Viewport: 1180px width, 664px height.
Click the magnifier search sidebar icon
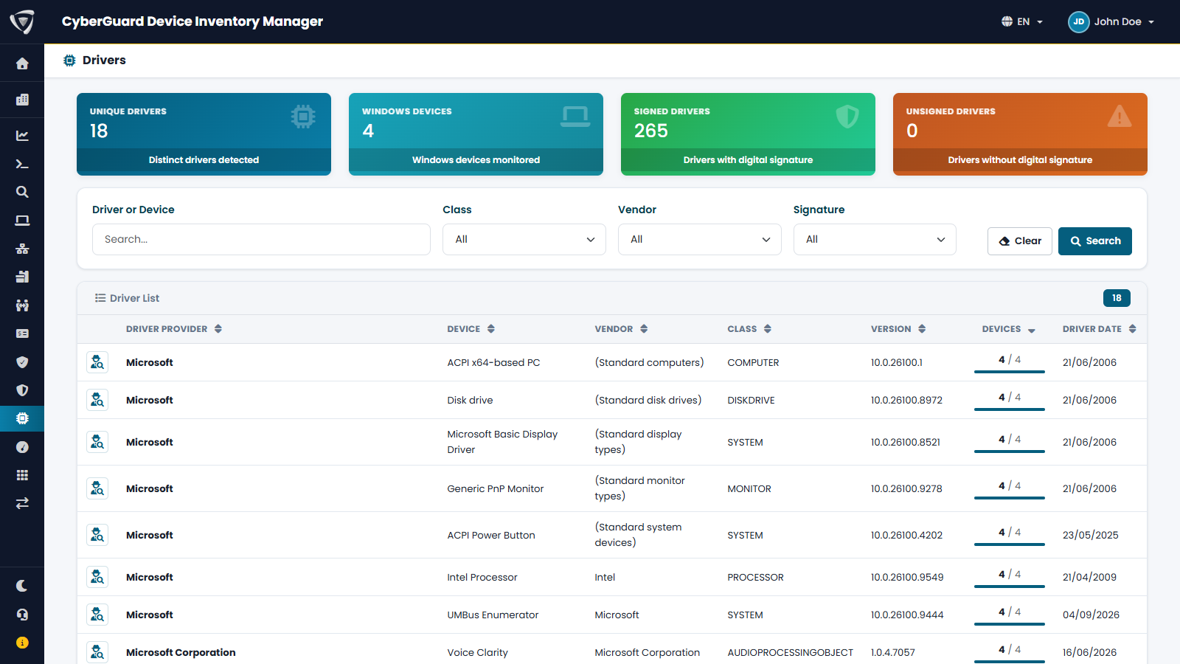pyautogui.click(x=22, y=192)
